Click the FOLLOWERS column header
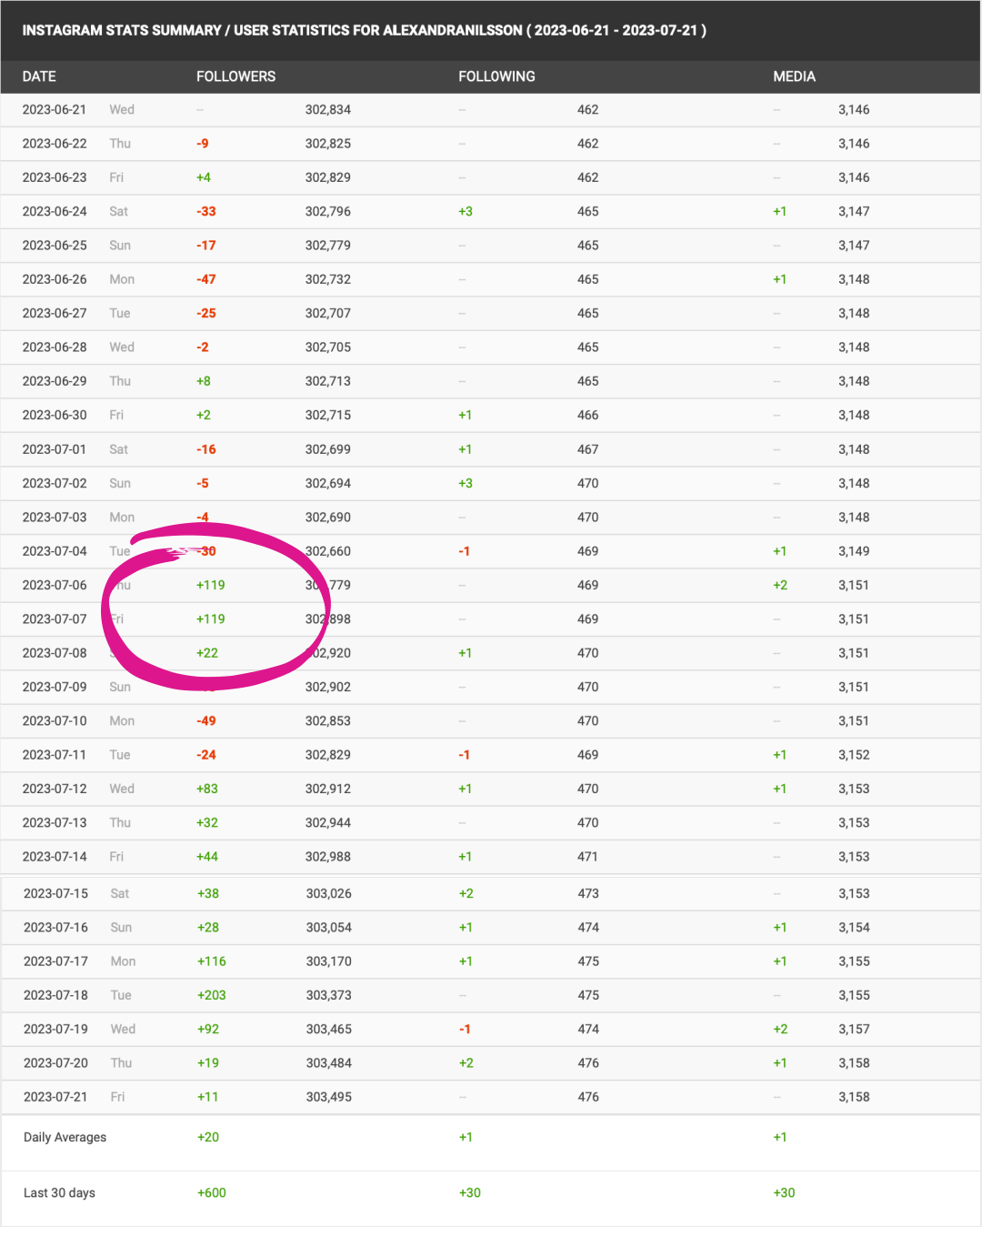This screenshot has width=982, height=1237. click(x=235, y=76)
